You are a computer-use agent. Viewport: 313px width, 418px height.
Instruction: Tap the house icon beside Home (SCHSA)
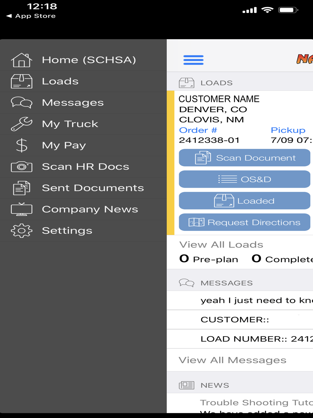coord(22,60)
